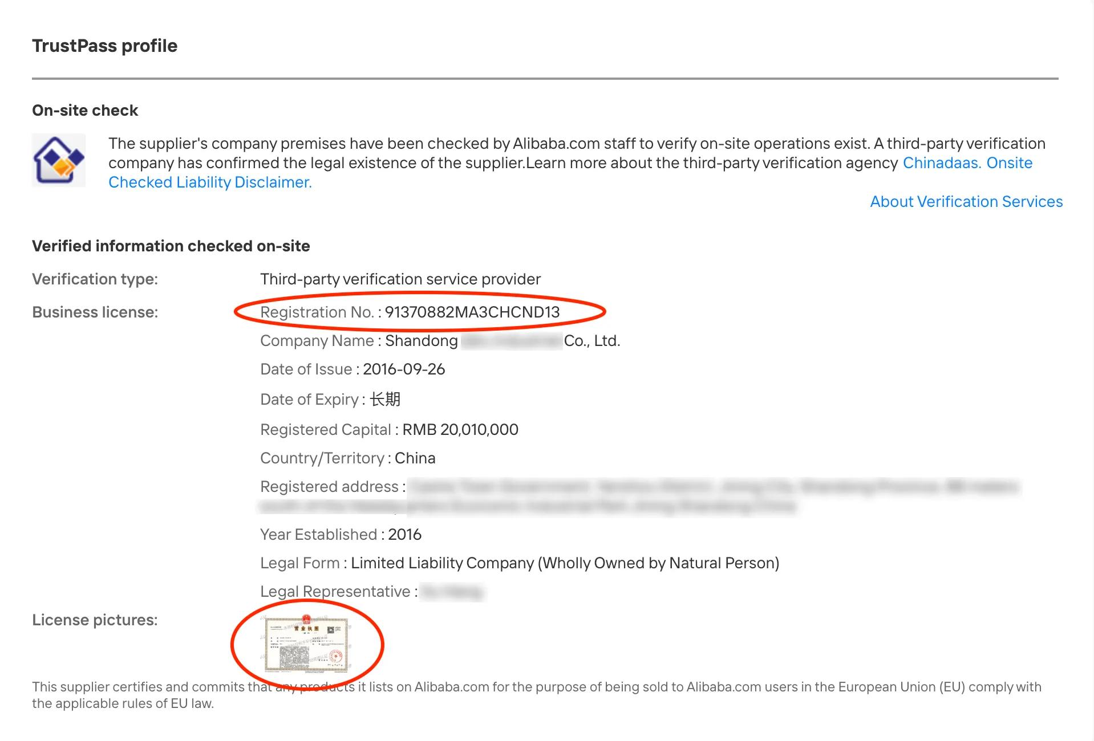Open the Chinadaas verification agency link

coord(942,163)
